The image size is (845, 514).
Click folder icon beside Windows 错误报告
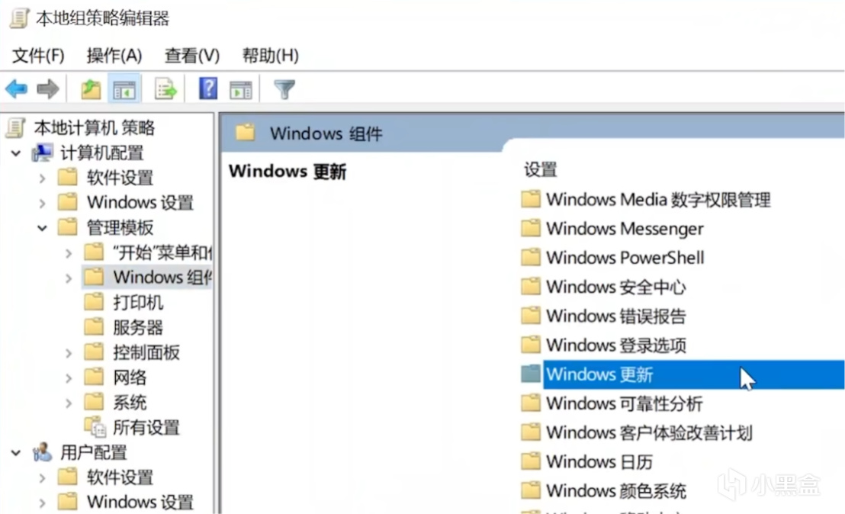point(530,316)
